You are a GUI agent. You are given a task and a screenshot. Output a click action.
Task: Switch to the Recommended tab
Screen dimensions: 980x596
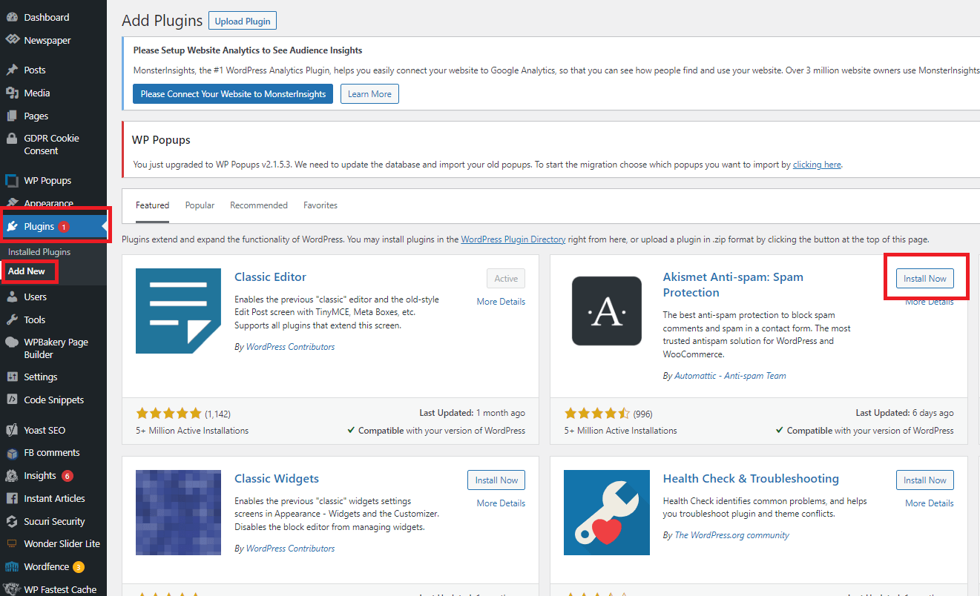coord(259,205)
